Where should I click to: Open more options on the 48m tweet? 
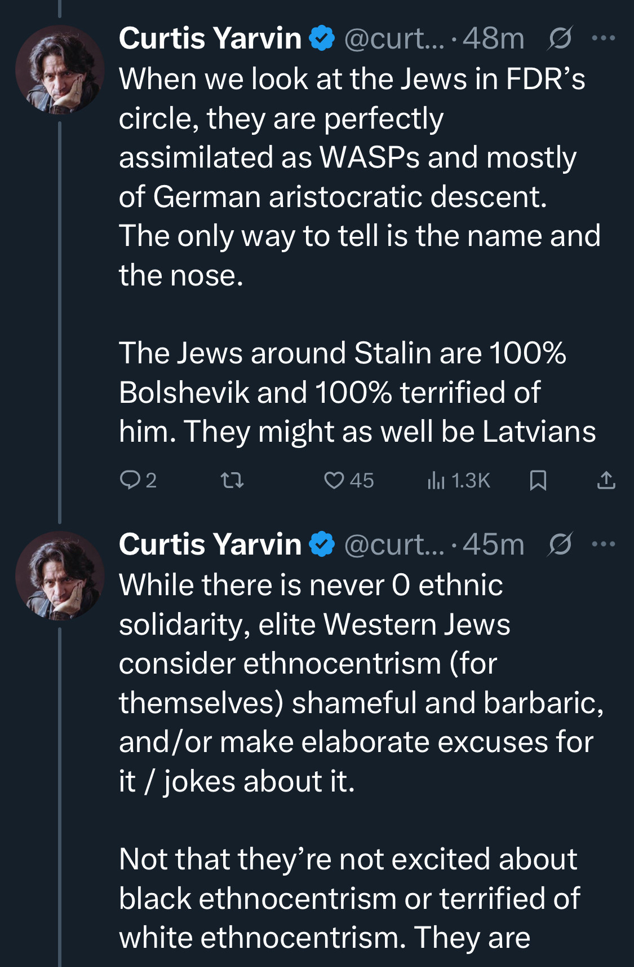coord(604,38)
